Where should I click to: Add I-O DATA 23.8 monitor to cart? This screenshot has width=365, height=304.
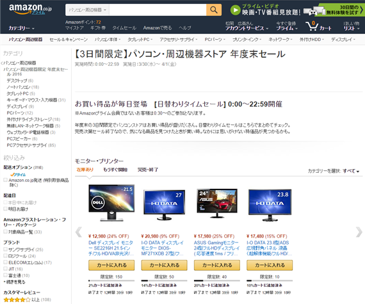point(270,265)
